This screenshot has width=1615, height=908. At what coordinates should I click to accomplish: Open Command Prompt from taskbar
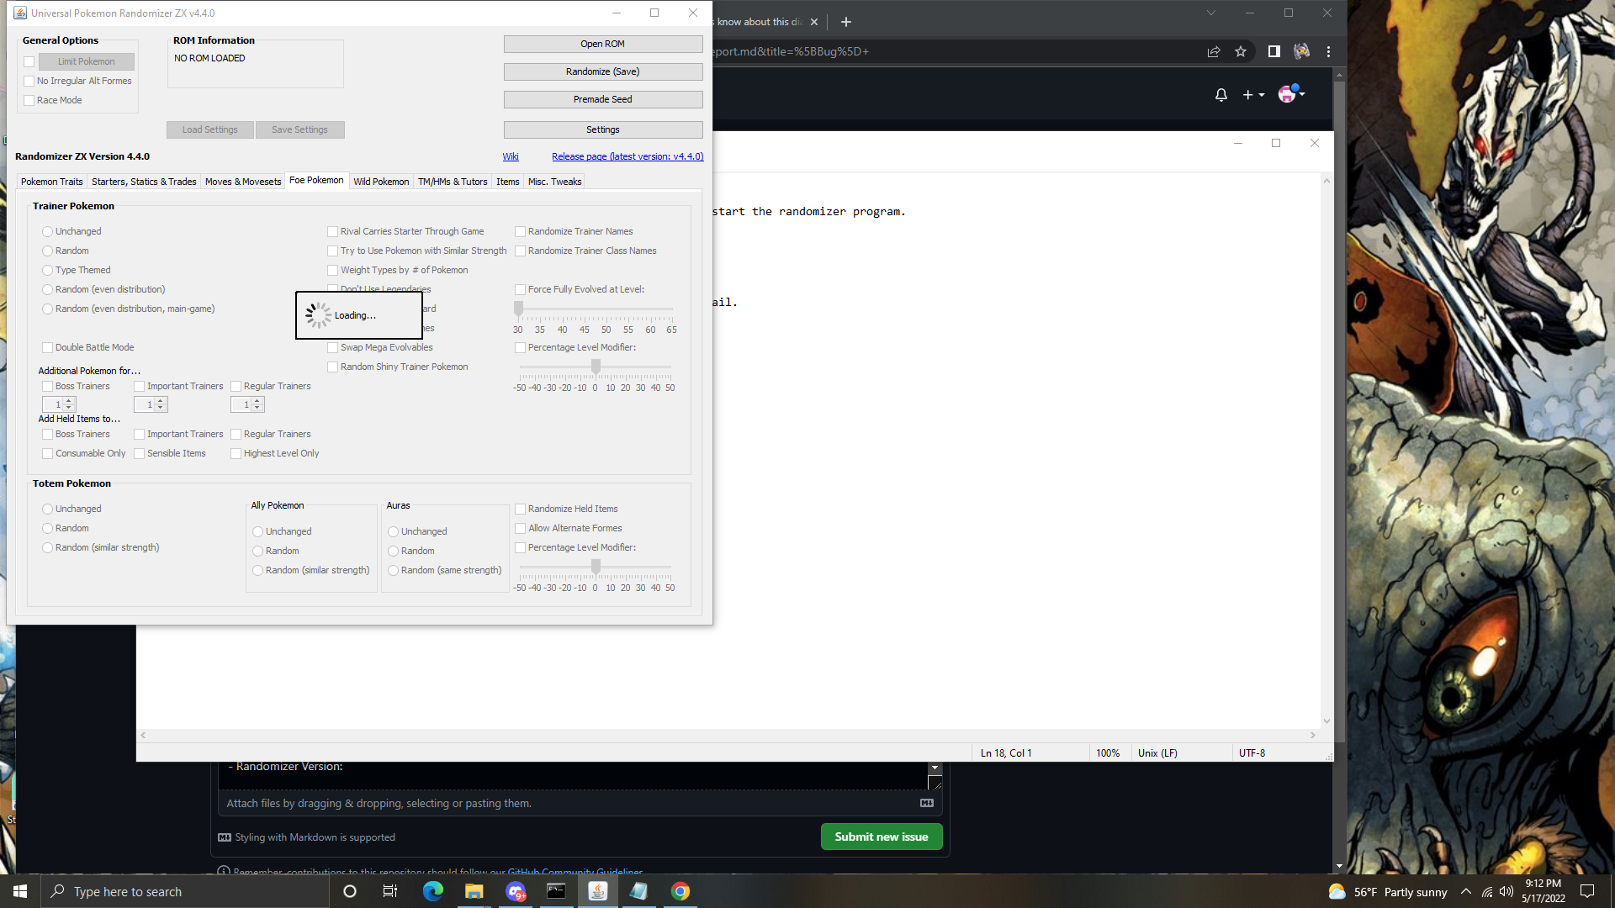point(557,891)
